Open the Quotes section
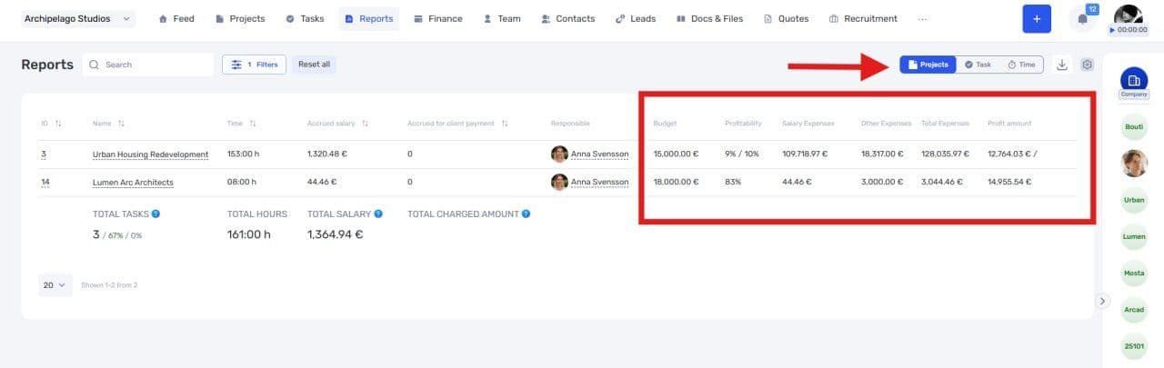 tap(786, 18)
